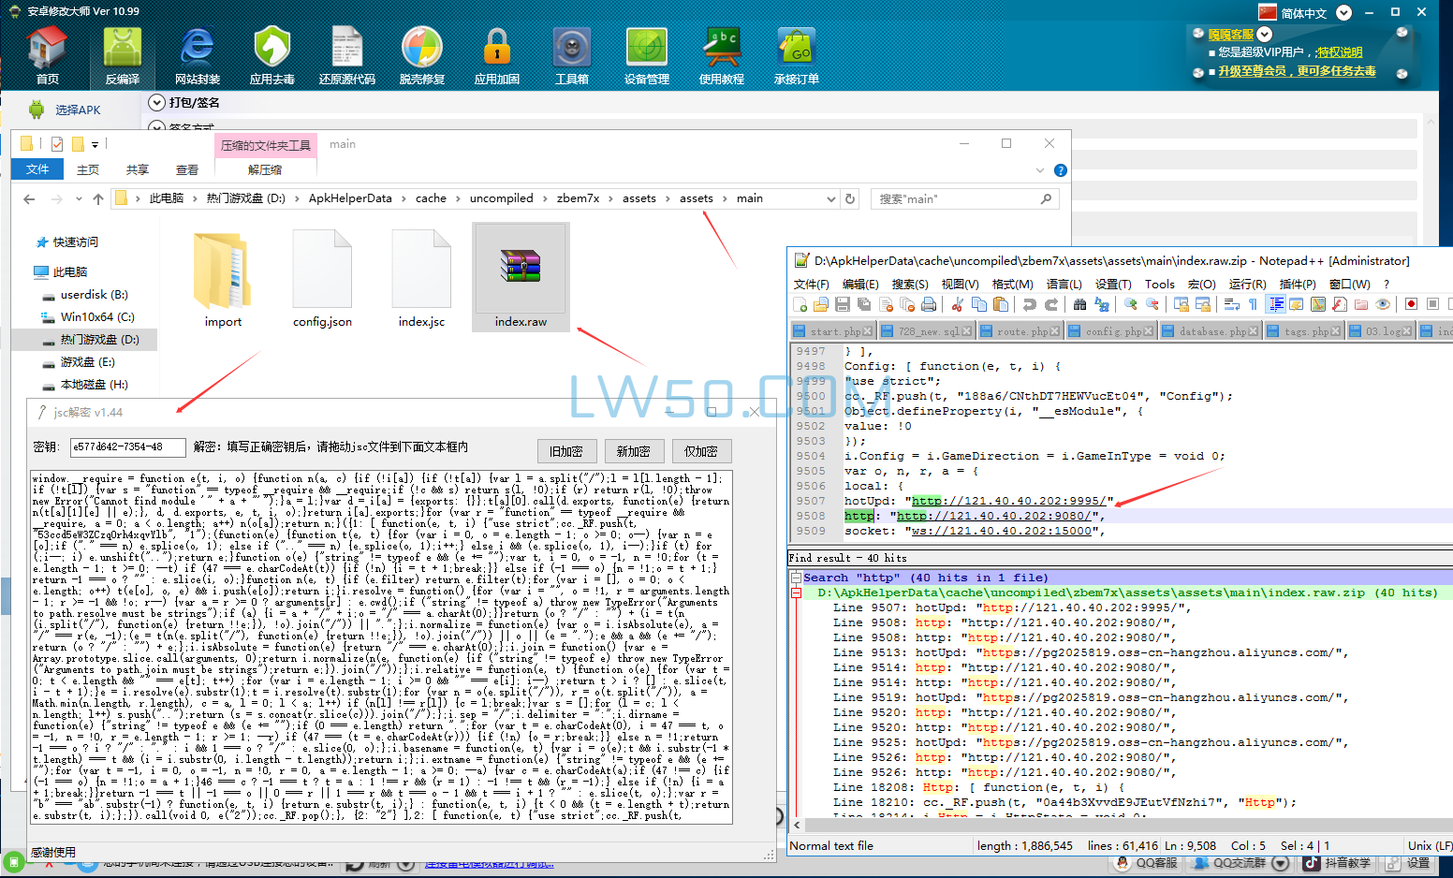This screenshot has height=878, width=1453.
Task: Select the 脱壳修复 shell repair tool
Action: pyautogui.click(x=421, y=53)
